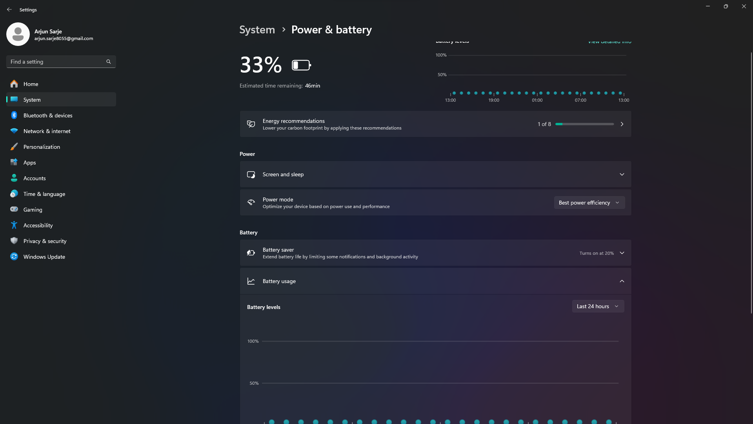
Task: Open Accessibility settings
Action: tap(38, 225)
